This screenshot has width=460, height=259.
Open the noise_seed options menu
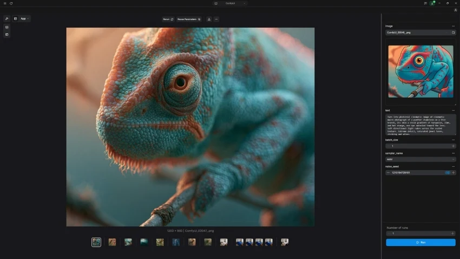tap(454, 166)
